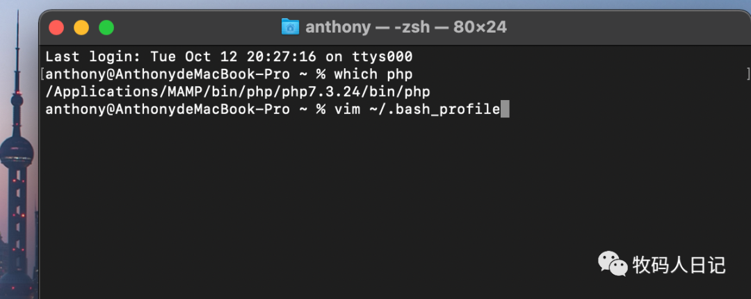751x299 pixels.
Task: Click the 'ttys000' text in the login line
Action: click(x=384, y=56)
